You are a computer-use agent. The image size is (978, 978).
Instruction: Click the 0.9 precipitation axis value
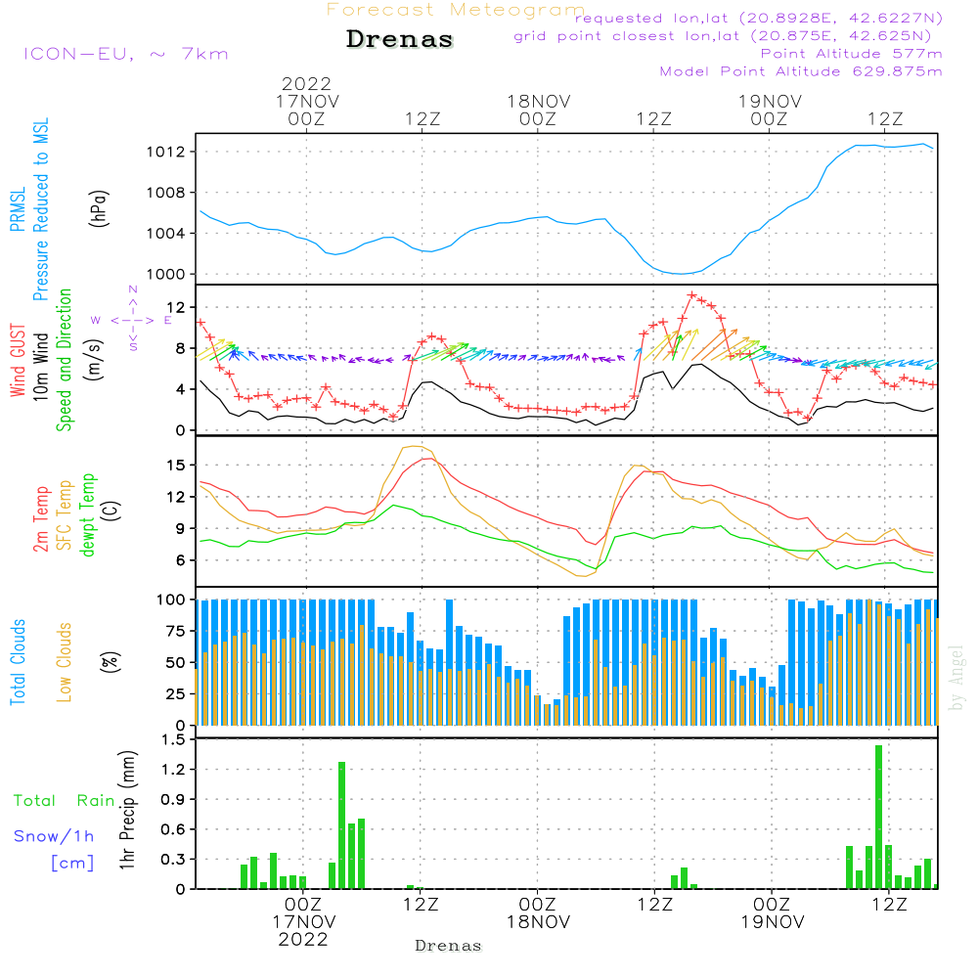tap(173, 800)
